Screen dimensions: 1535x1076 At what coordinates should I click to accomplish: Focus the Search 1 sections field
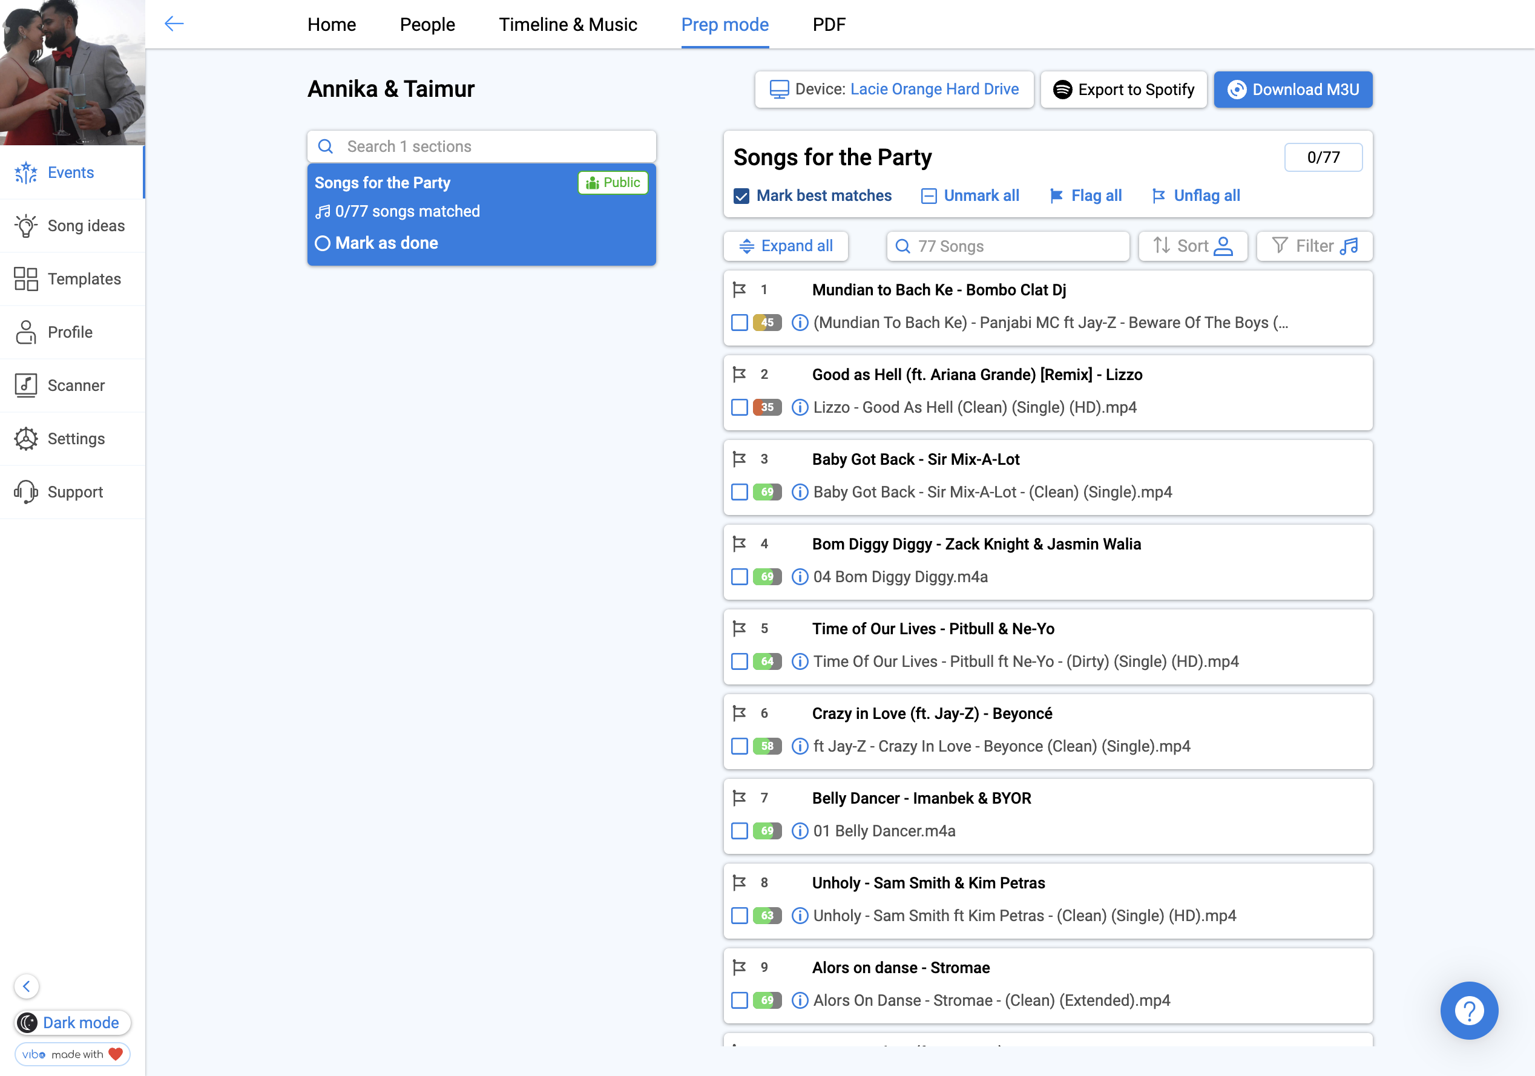481,146
